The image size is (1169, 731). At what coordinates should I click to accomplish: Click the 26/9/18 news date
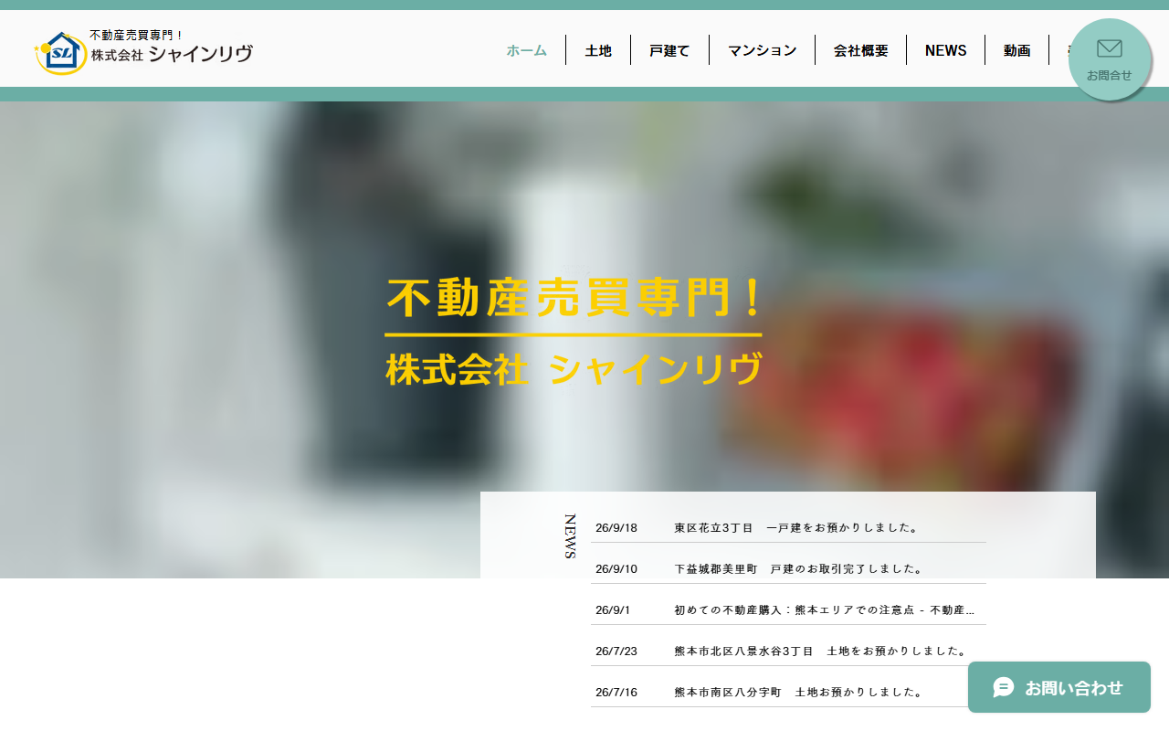(x=616, y=528)
